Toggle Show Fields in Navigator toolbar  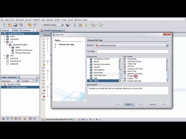(x=8, y=118)
